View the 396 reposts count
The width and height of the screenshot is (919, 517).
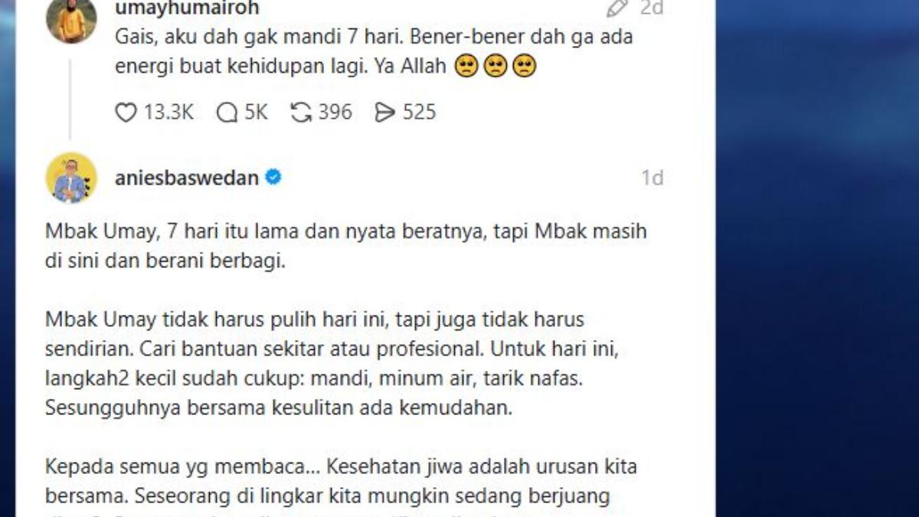[x=335, y=113]
